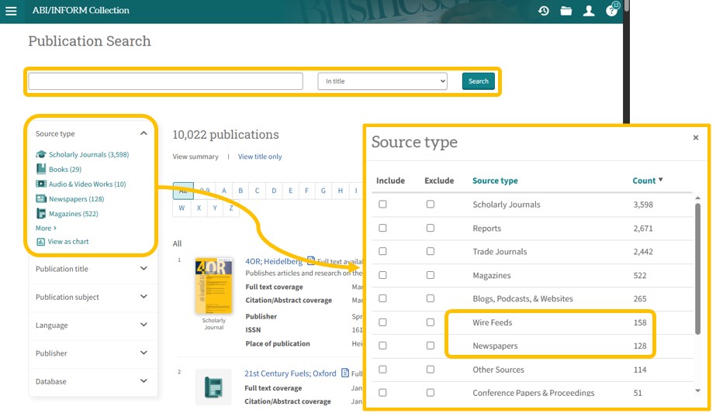716x413 pixels.
Task: Click the user account profile icon
Action: pos(589,11)
